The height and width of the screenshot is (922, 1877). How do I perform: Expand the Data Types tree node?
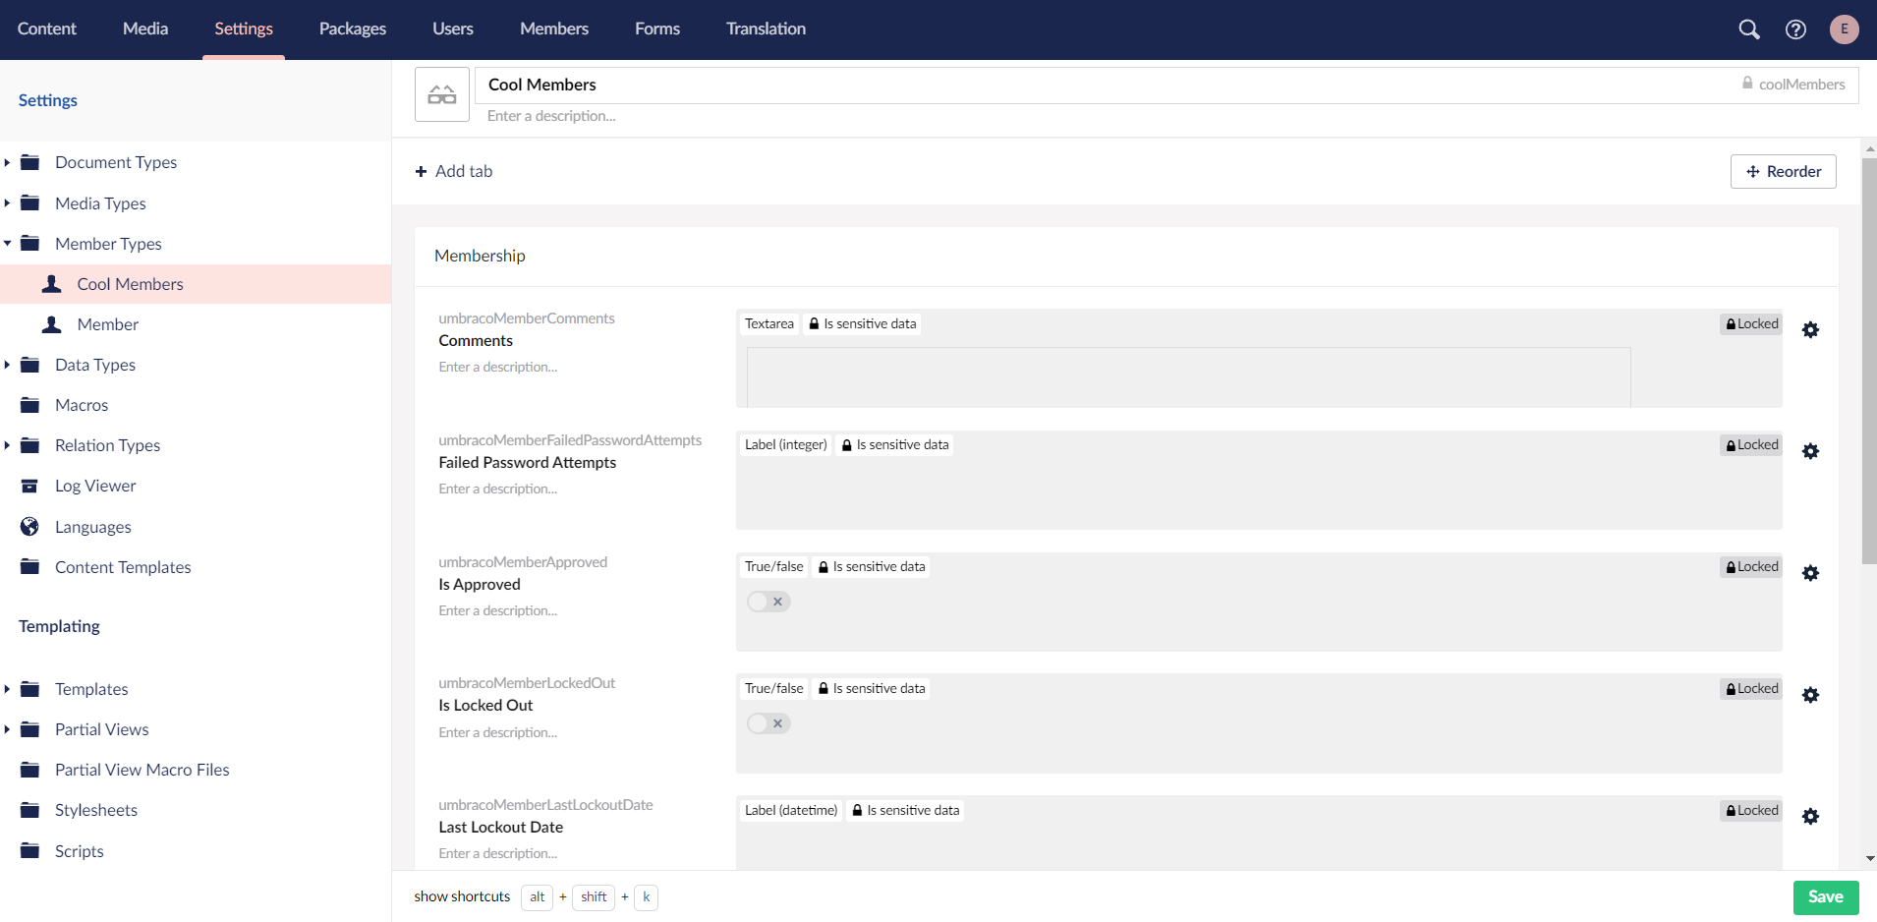pyautogui.click(x=7, y=365)
